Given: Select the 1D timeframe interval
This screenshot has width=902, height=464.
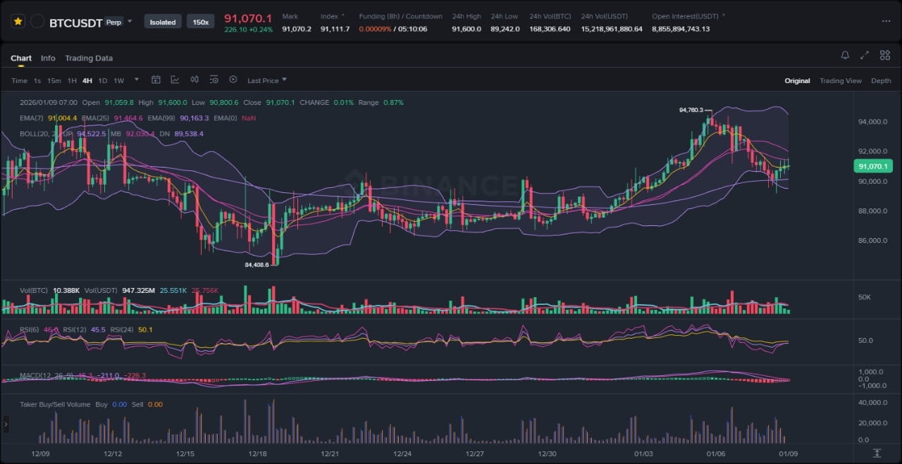Looking at the screenshot, I should (103, 81).
